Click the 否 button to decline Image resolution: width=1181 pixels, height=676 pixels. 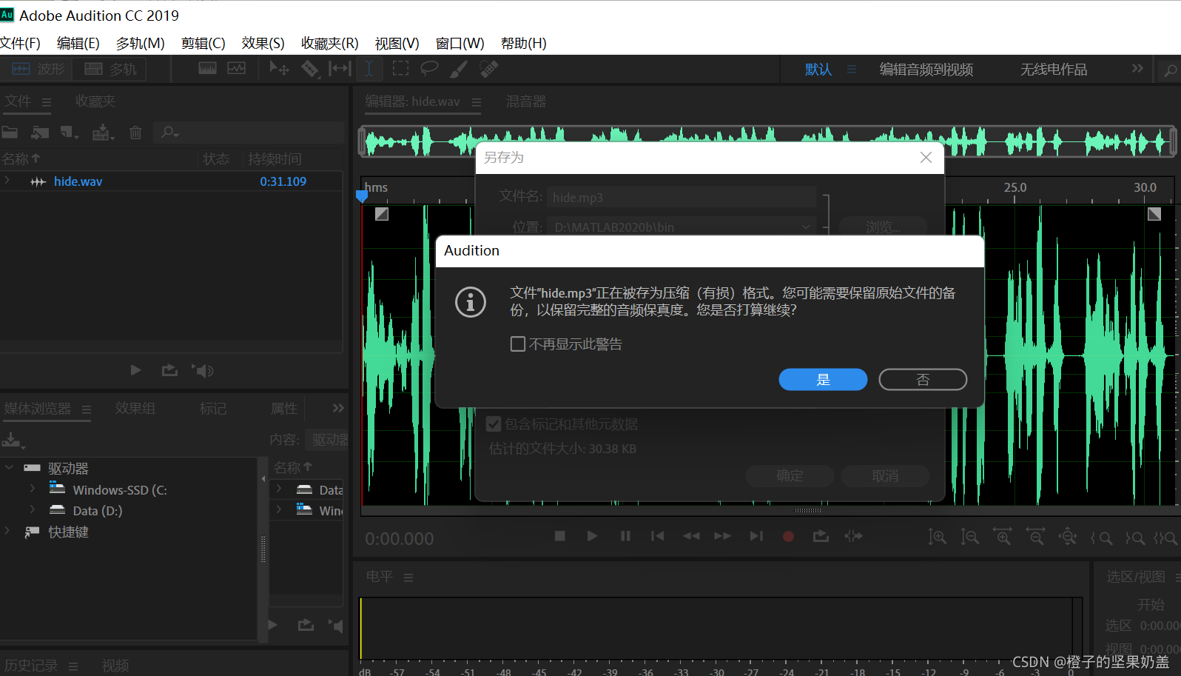pyautogui.click(x=922, y=380)
